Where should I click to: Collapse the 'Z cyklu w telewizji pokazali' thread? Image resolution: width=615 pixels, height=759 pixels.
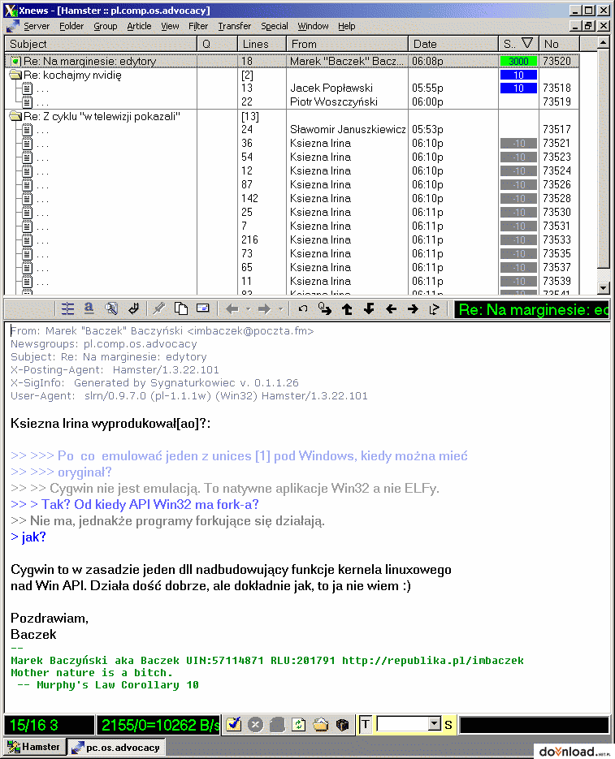click(x=16, y=116)
